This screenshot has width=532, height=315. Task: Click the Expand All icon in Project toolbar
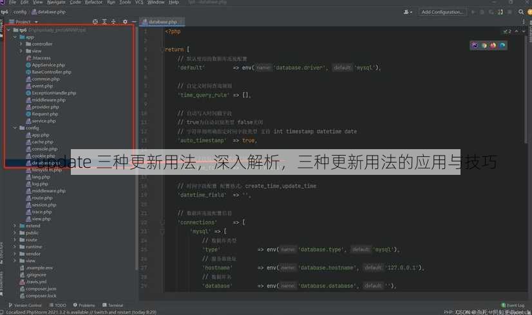104,22
